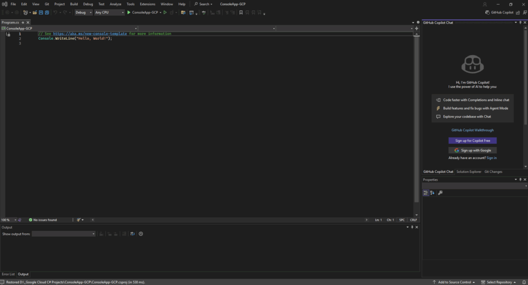Click the GitHub Copilot badge icon
528x285 pixels.
(x=487, y=12)
